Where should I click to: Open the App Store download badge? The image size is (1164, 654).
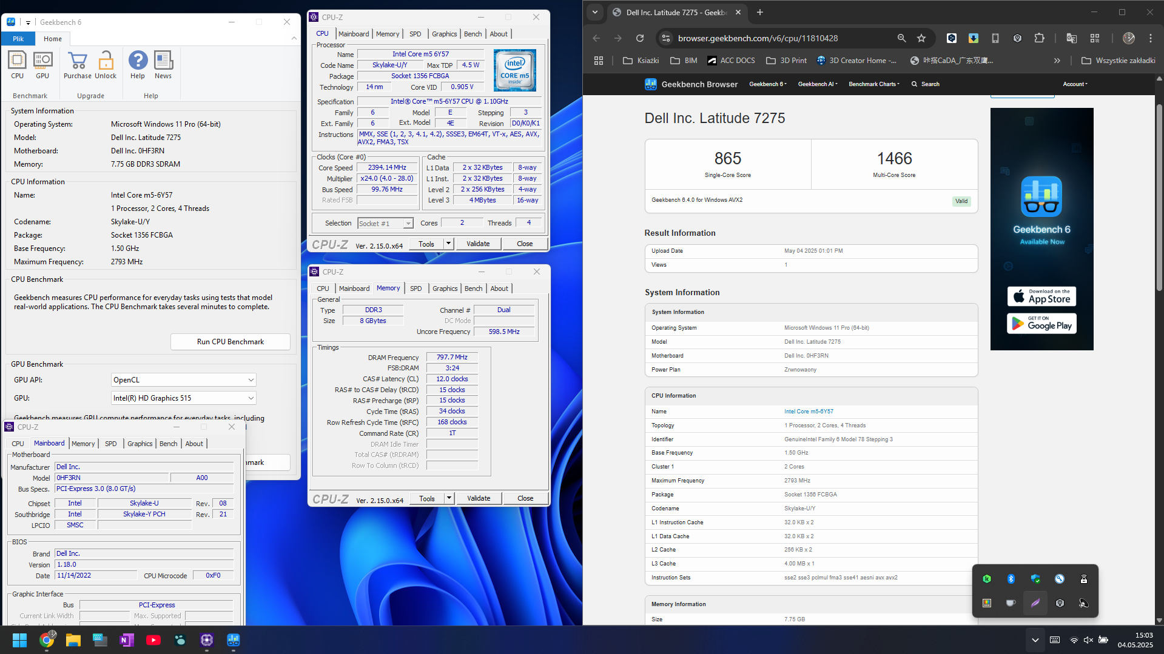click(x=1042, y=296)
